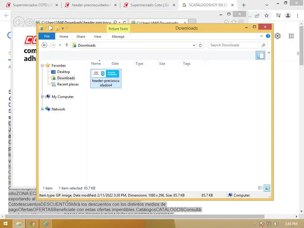Viewport: 304px width, 228px height.
Task: Click the search magnifier in Search Downloads
Action: tap(263, 45)
